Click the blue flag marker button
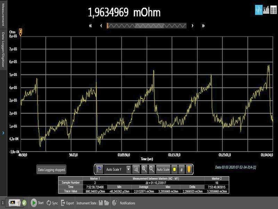This screenshot has height=209, width=278. [x=99, y=169]
